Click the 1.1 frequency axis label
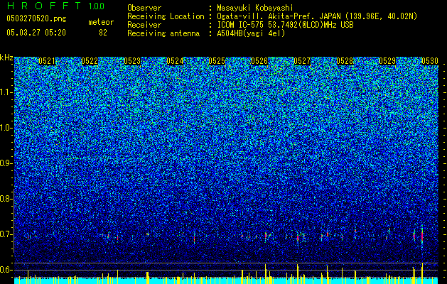Screen dimensions: 447x284 pos(6,92)
